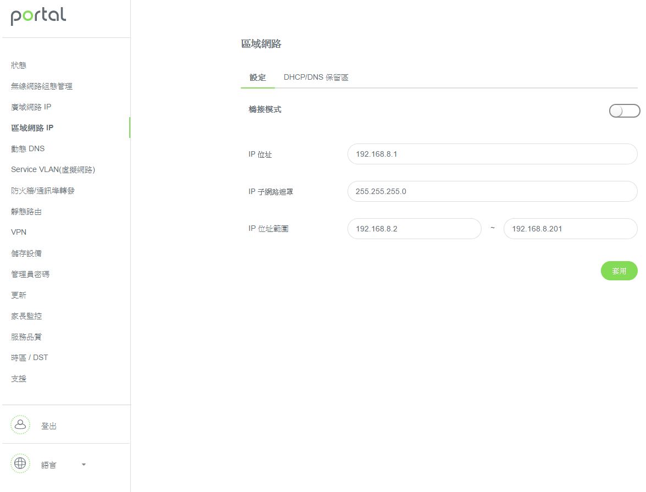Click the logout user icon
This screenshot has width=646, height=492.
(20, 425)
